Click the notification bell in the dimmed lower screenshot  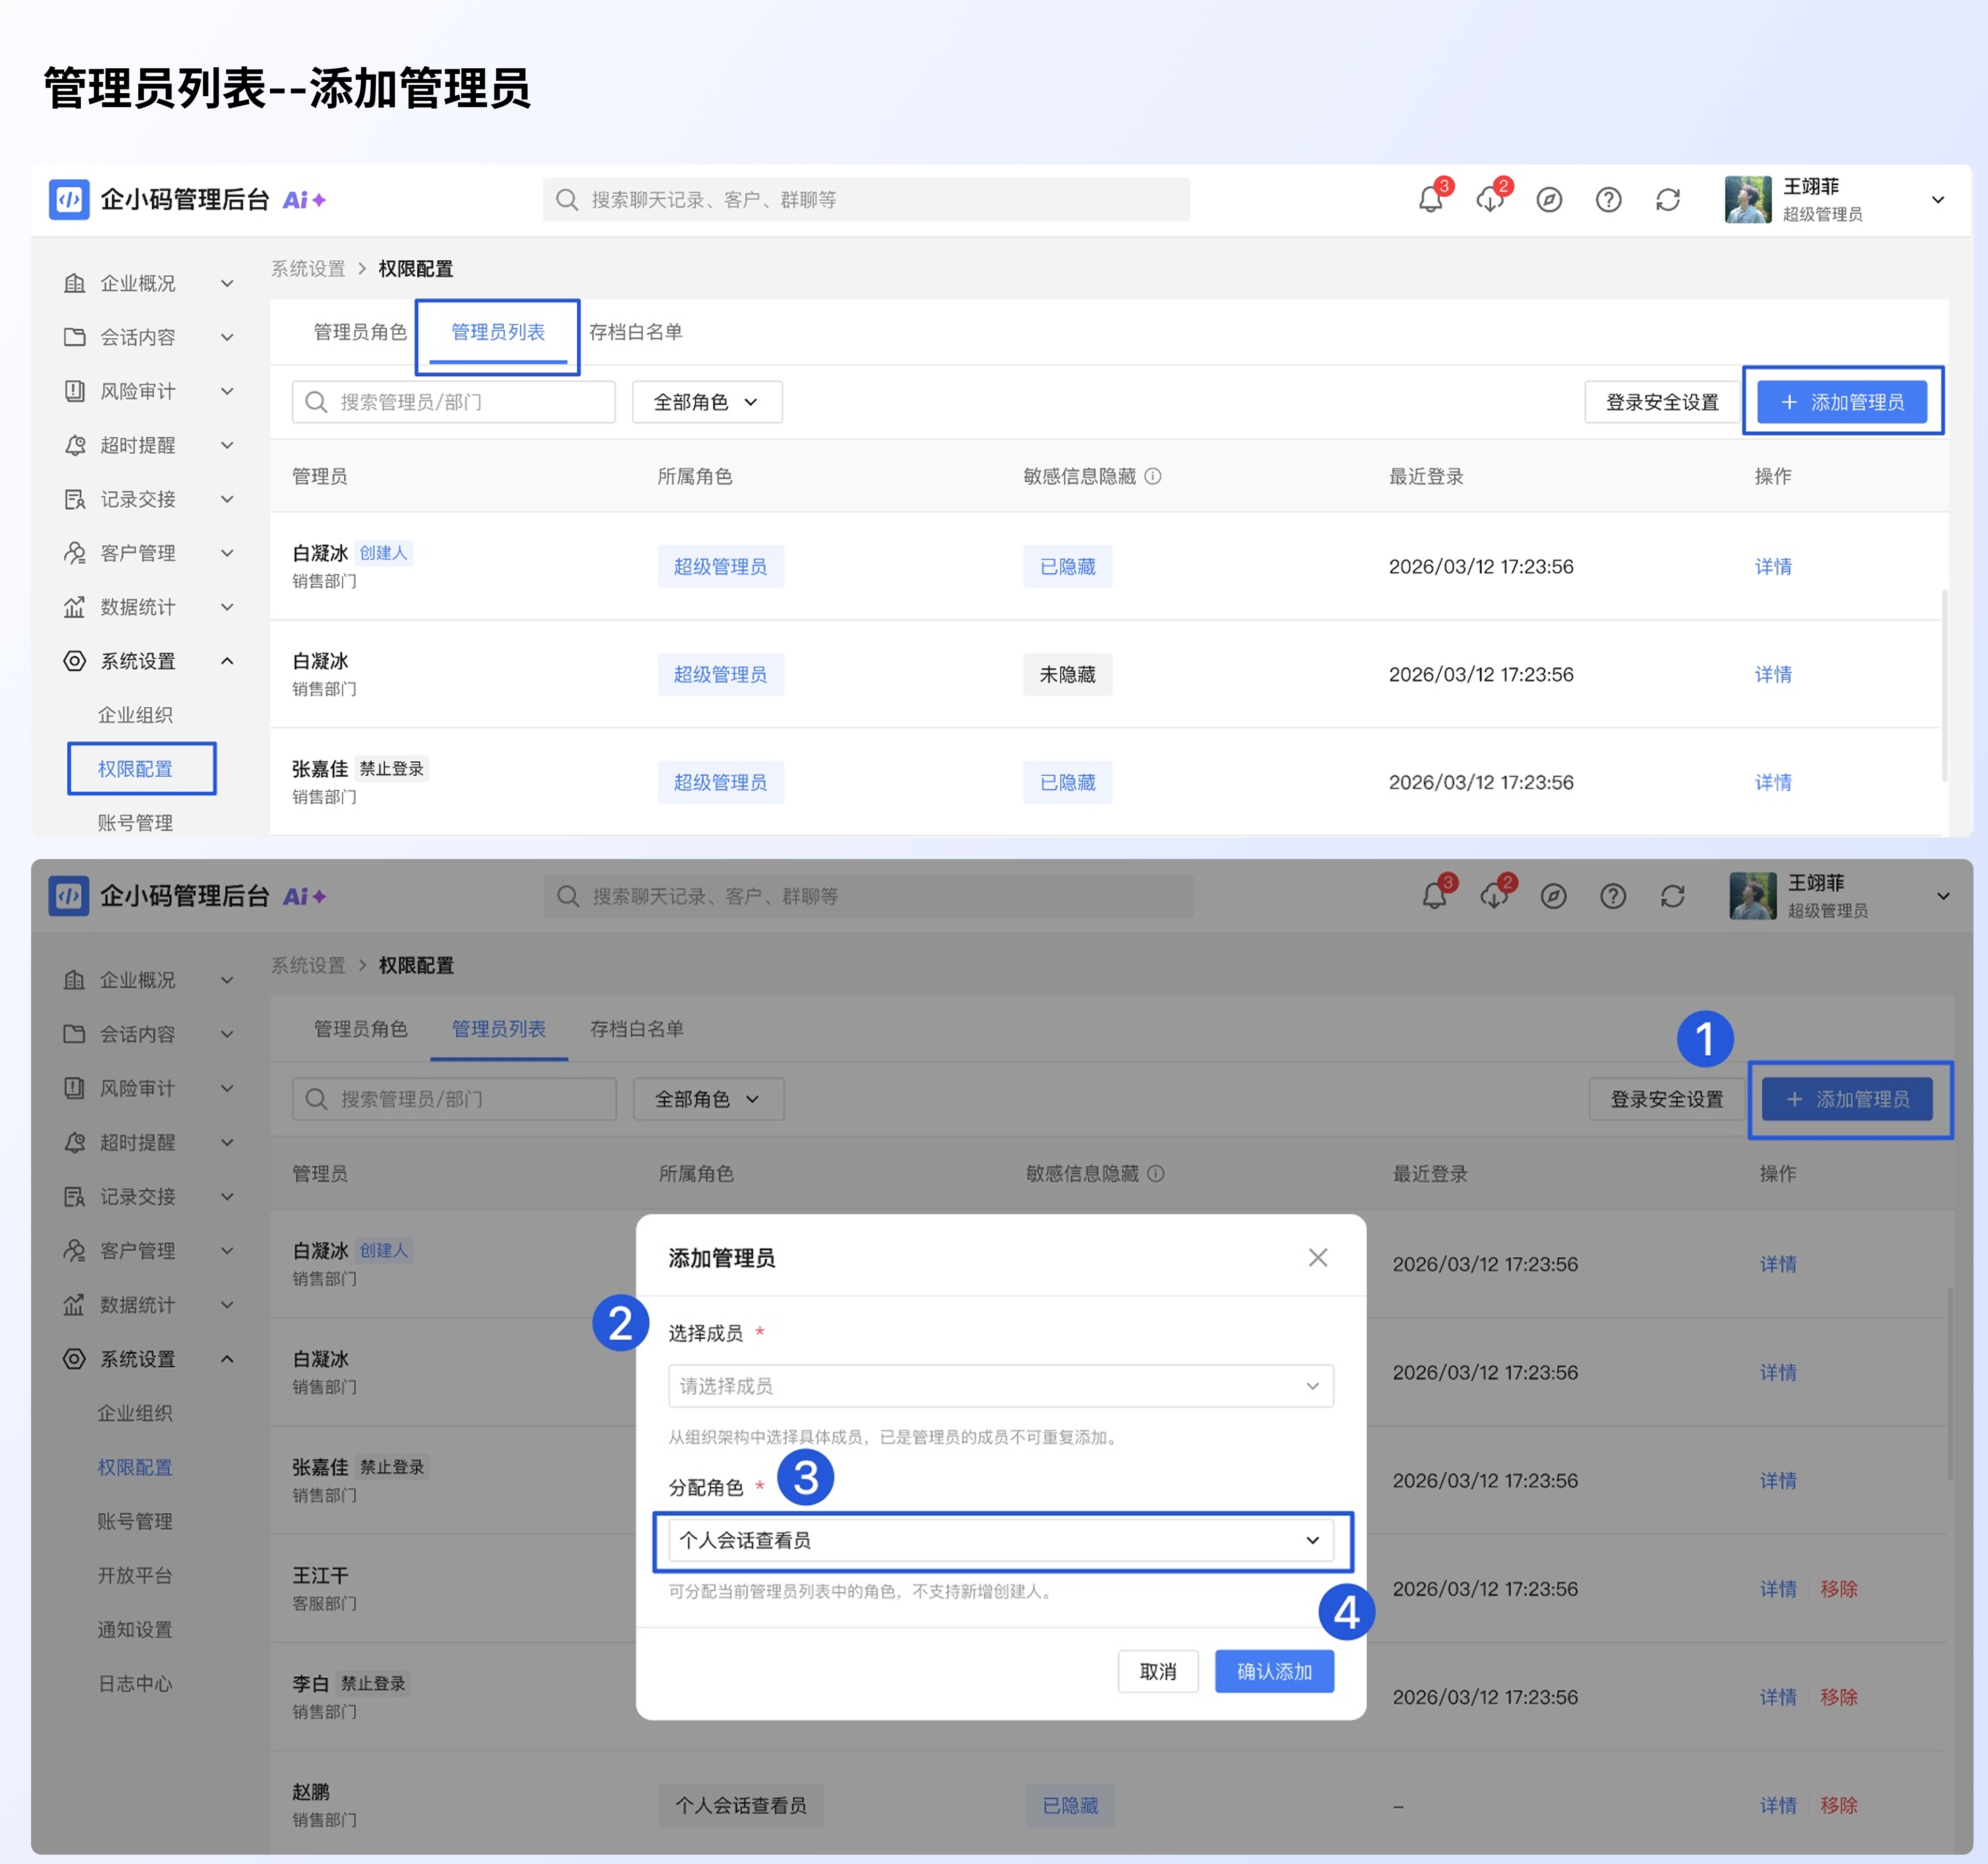click(1434, 896)
